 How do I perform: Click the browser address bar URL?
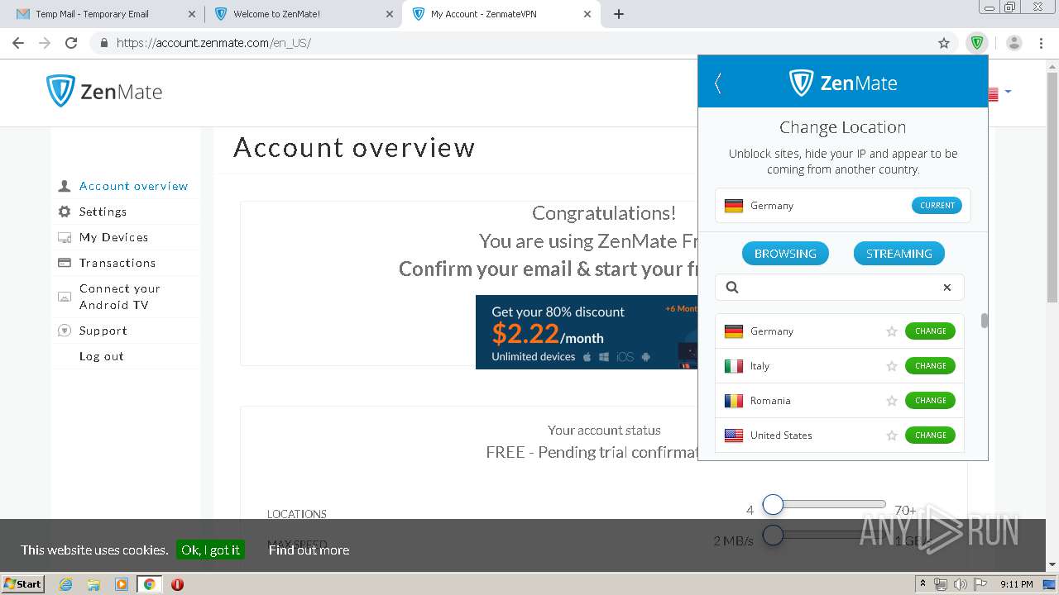213,43
